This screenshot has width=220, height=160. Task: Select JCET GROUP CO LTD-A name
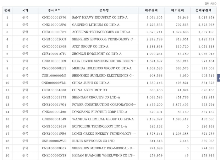pyautogui.click(x=90, y=46)
